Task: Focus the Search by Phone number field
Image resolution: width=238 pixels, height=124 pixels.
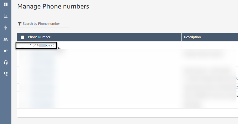Action: pyautogui.click(x=43, y=24)
